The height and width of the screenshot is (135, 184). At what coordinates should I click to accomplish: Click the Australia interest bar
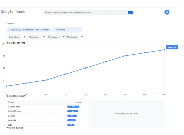click(x=71, y=120)
